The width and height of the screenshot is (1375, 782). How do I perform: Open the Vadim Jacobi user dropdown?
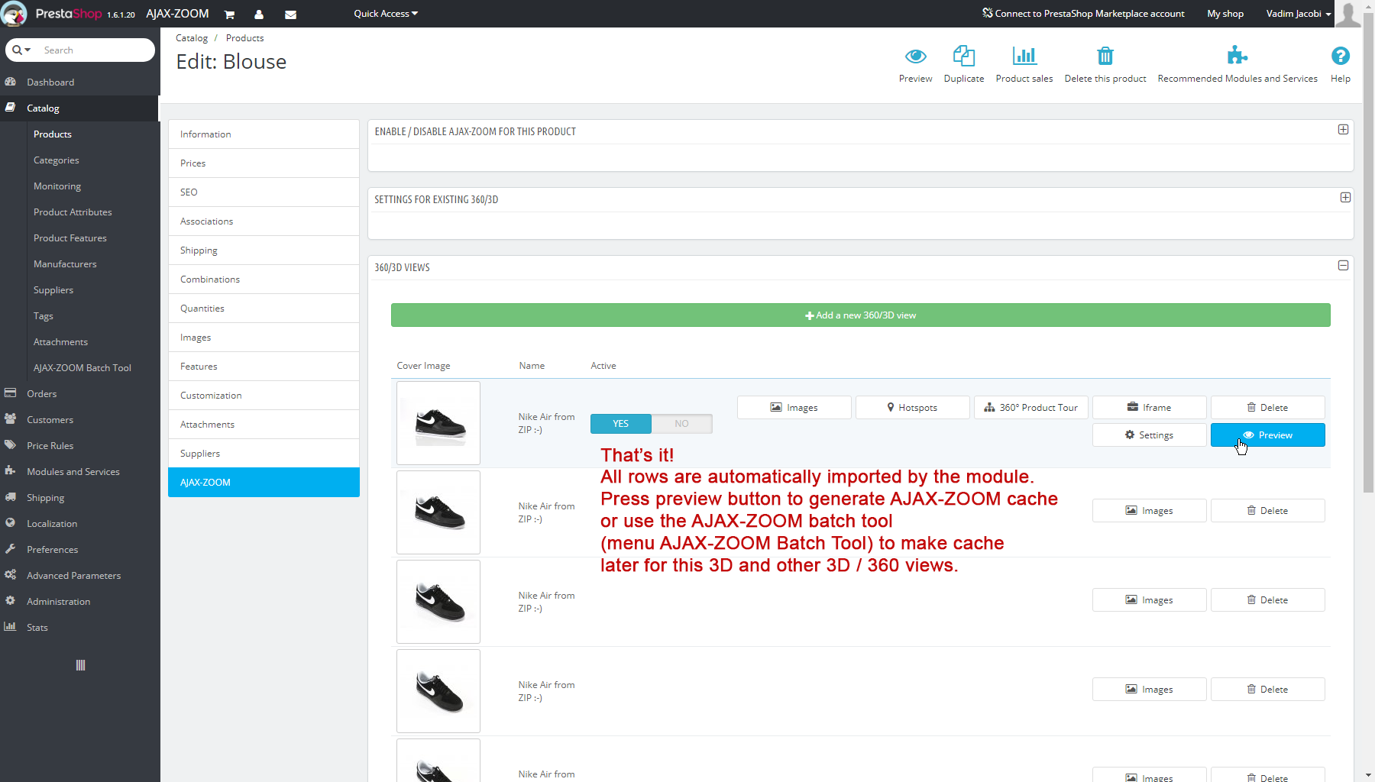tap(1298, 14)
